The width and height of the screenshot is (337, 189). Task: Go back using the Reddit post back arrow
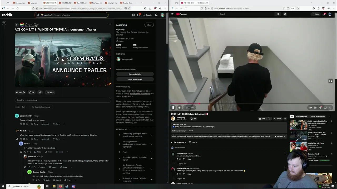coord(17,25)
